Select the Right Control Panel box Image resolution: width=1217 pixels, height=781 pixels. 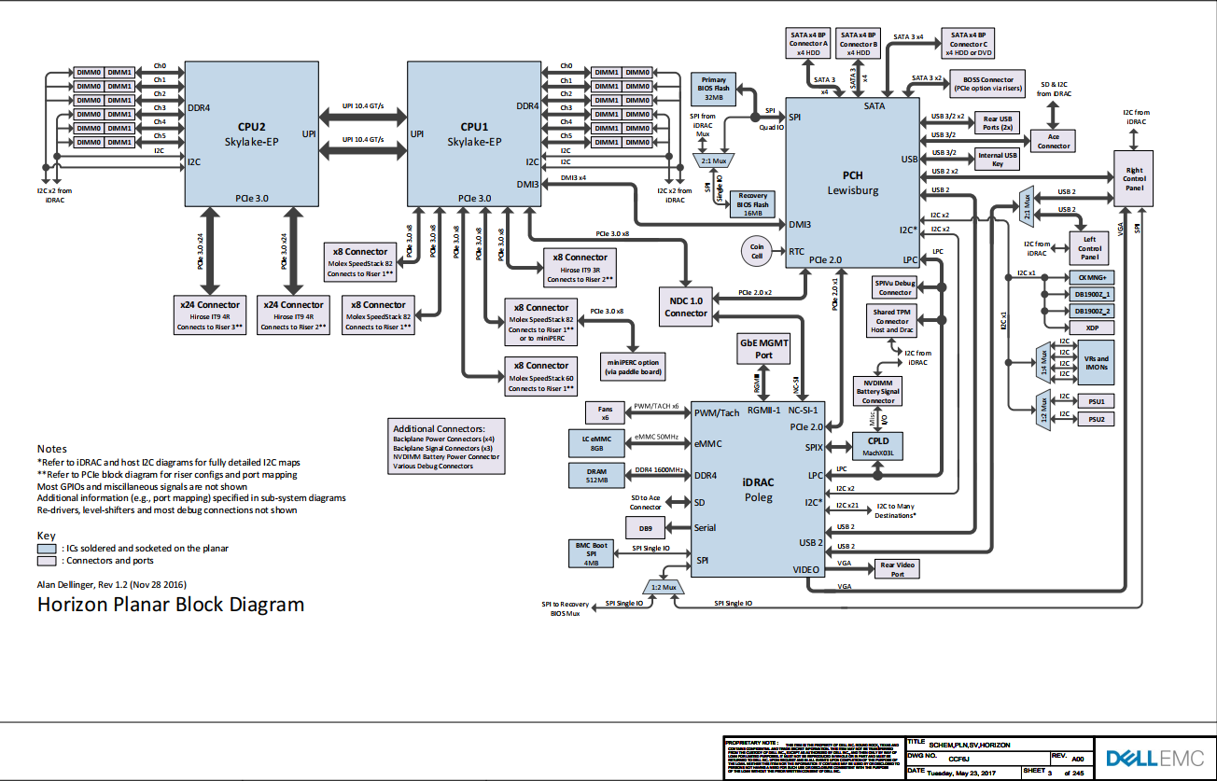pos(1134,178)
